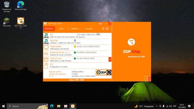Collapse side panel with the minus button

pos(146,79)
